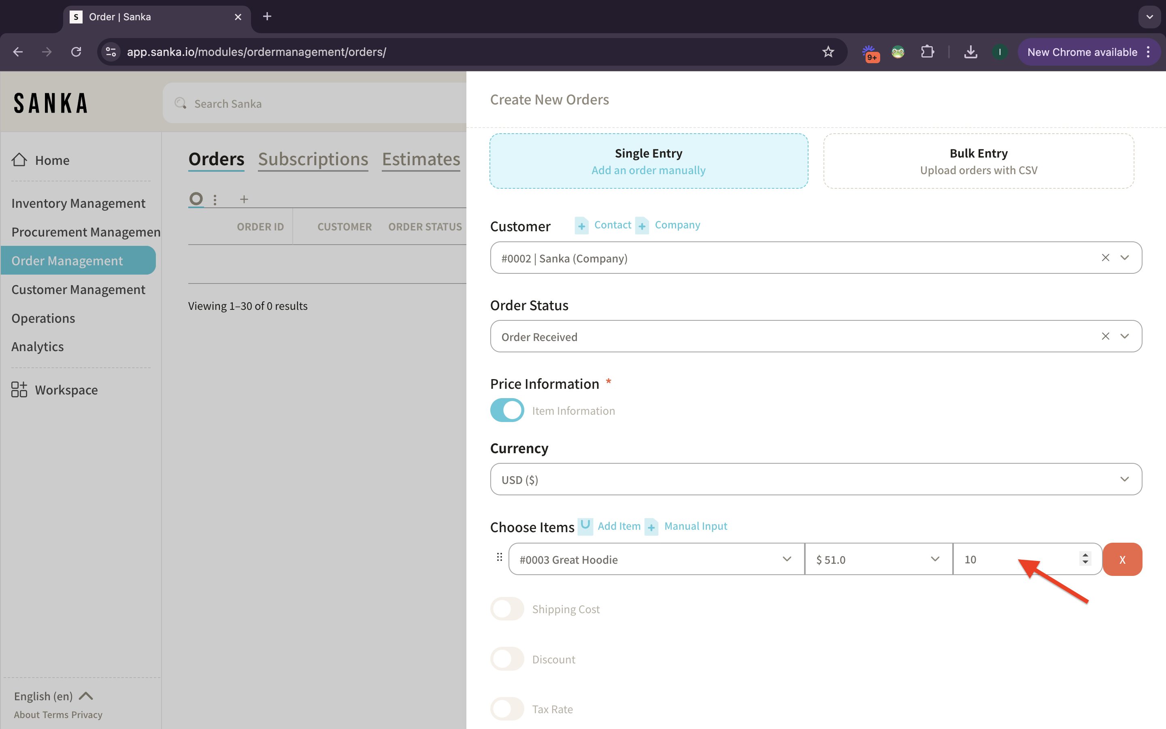
Task: Click the Add Company plus icon
Action: coord(642,226)
